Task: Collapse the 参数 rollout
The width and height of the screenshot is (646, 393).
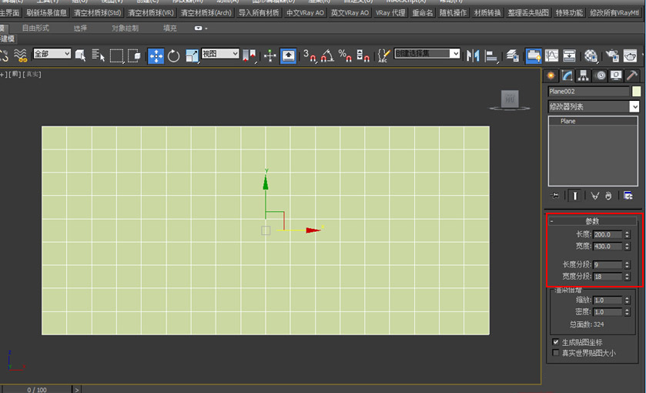Action: 592,221
